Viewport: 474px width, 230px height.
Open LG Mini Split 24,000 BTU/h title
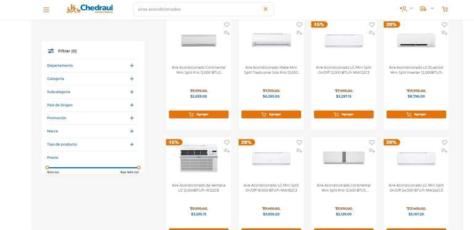[x=416, y=188]
